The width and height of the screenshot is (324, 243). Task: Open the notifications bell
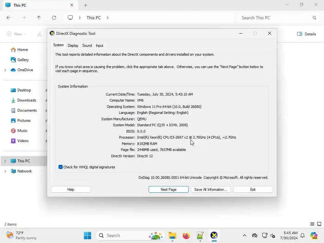coord(302,235)
